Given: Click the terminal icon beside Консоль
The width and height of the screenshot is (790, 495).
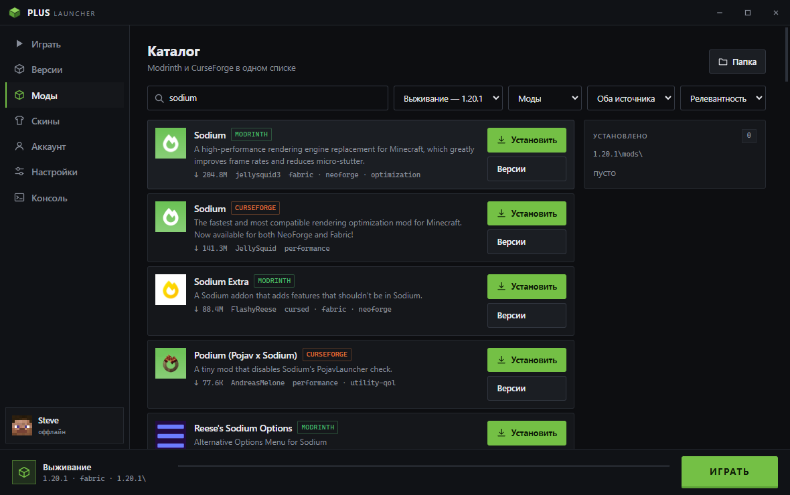Looking at the screenshot, I should 19,197.
